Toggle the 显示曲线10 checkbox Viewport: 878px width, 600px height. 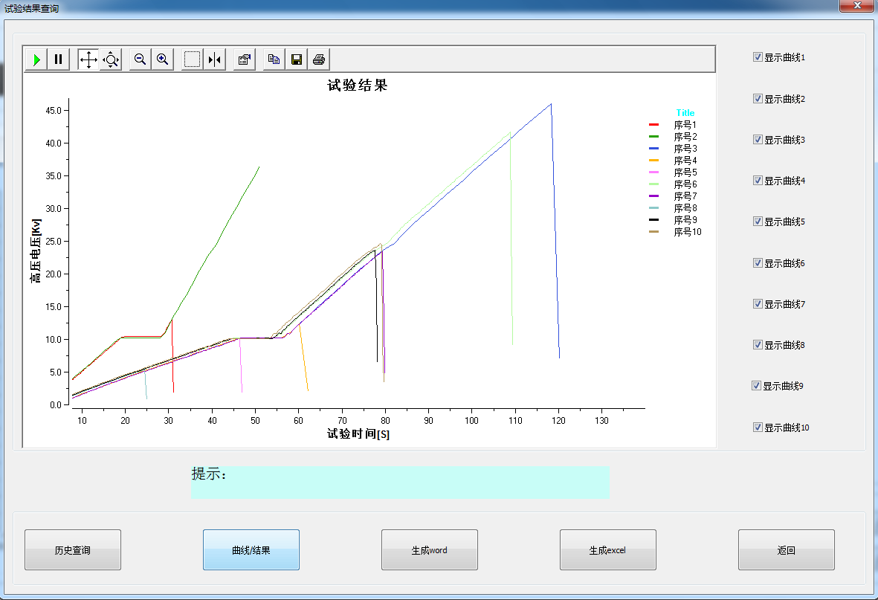(758, 428)
